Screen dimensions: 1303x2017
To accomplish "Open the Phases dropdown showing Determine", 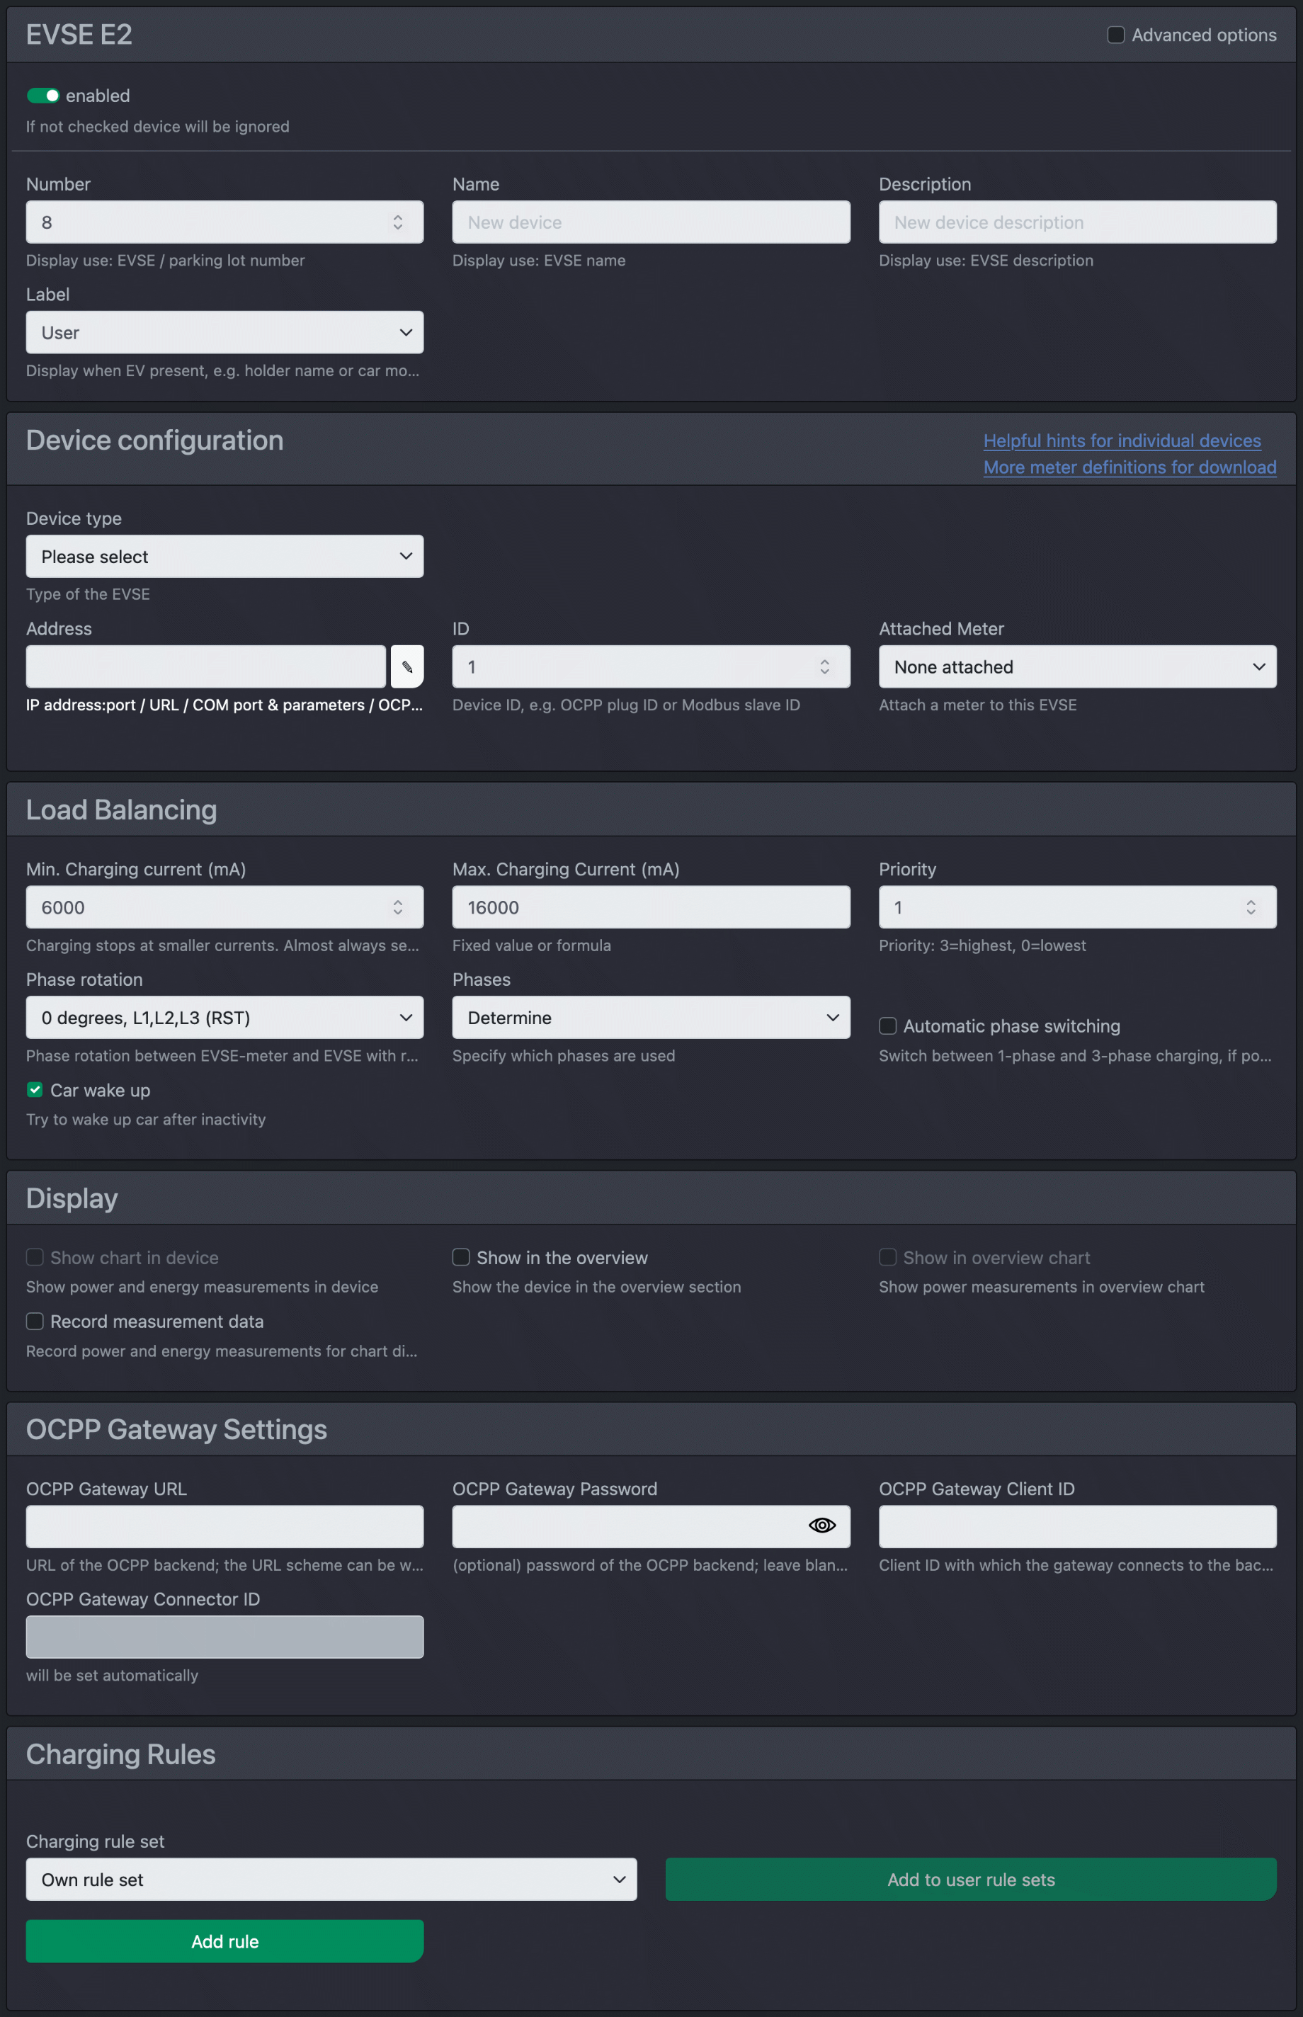I will pyautogui.click(x=651, y=1018).
